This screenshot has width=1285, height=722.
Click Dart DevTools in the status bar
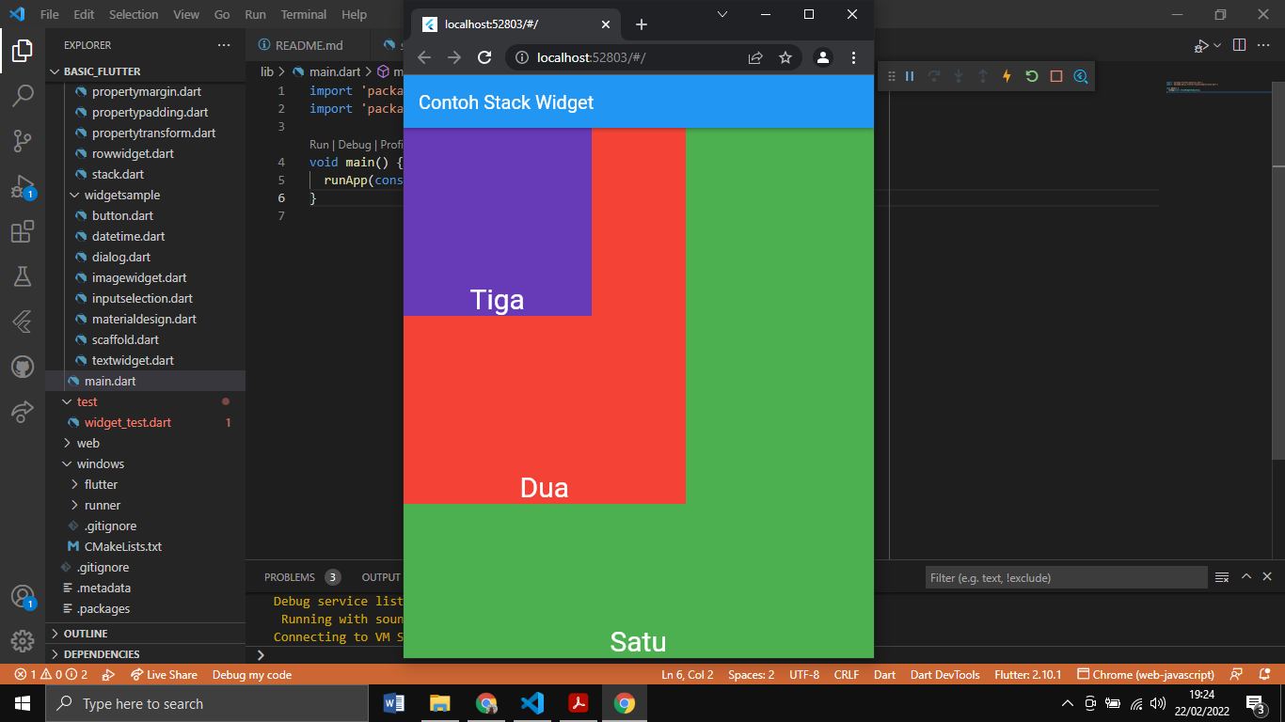coord(944,674)
